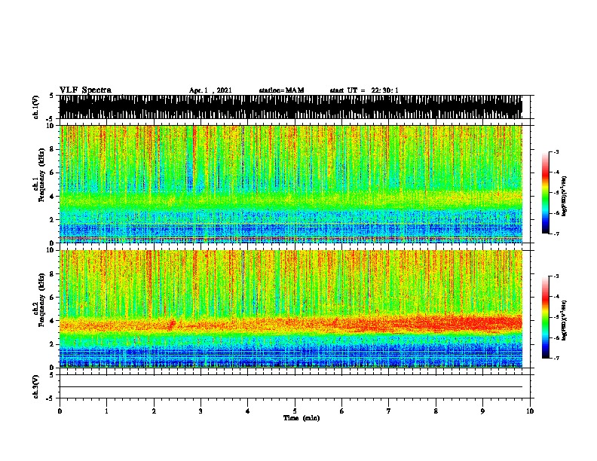Click the "8" kHz tick on ch.1 axis
This screenshot has height=461, width=597.
(x=53, y=149)
